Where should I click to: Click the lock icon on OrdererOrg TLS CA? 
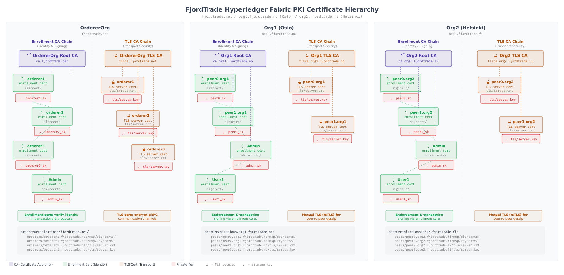tap(116, 56)
